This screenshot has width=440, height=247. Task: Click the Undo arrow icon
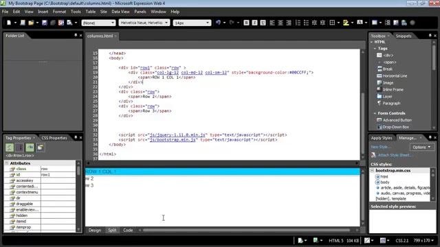219,23
